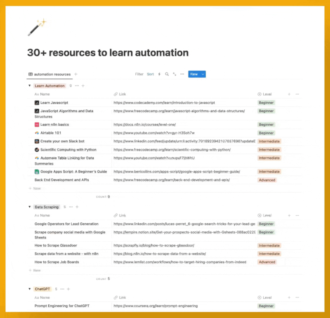330x318 pixels.
Task: Open database as full page arrows icon
Action: click(174, 74)
